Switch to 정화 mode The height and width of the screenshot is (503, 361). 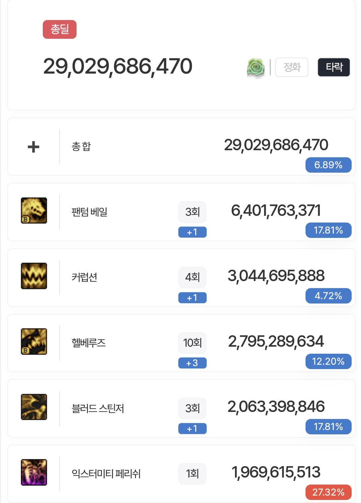click(291, 67)
